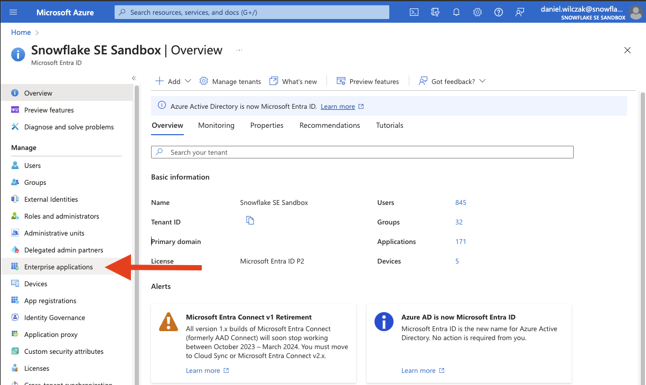646x385 pixels.
Task: Switch to the Recommendations tab
Action: point(330,125)
